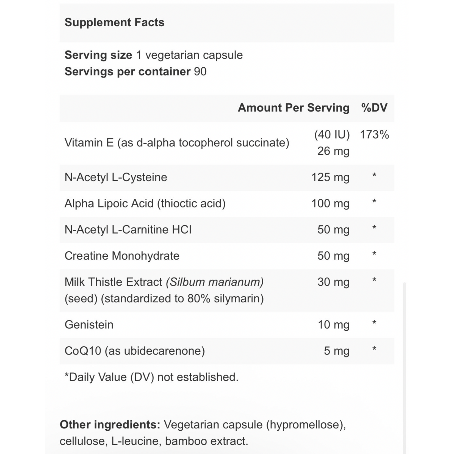
Task: Select the Creatine Monohydrate row
Action: [122, 256]
